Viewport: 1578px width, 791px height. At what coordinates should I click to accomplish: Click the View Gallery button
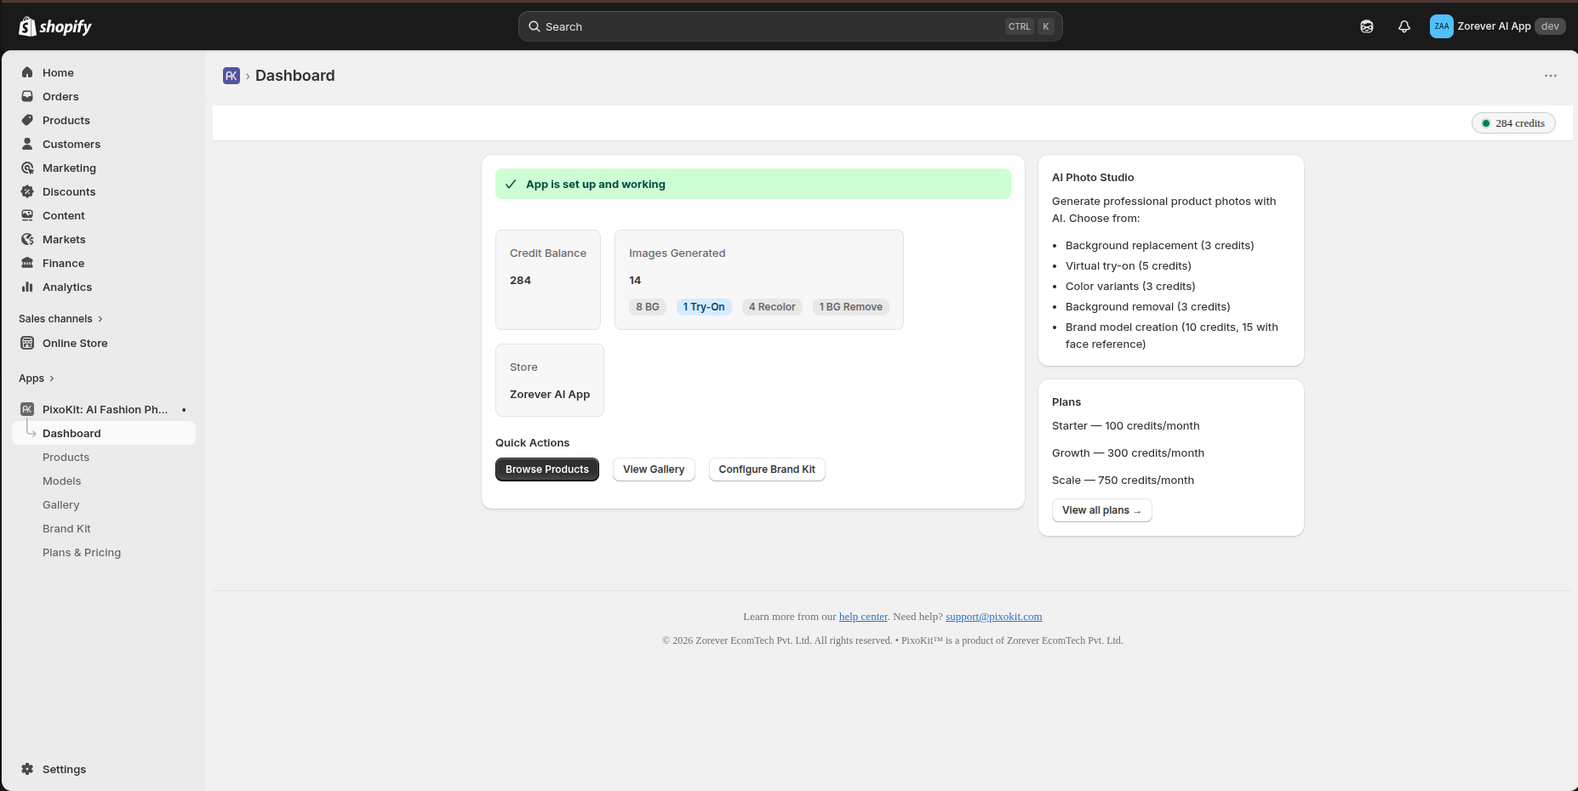click(654, 469)
